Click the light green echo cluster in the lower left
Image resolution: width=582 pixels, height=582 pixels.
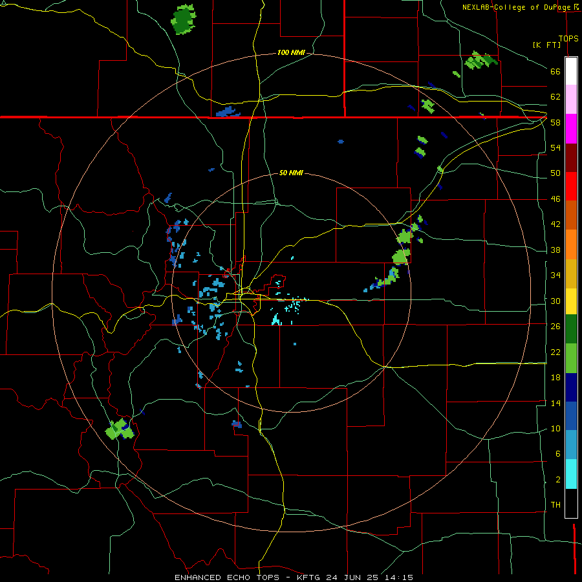pos(120,429)
